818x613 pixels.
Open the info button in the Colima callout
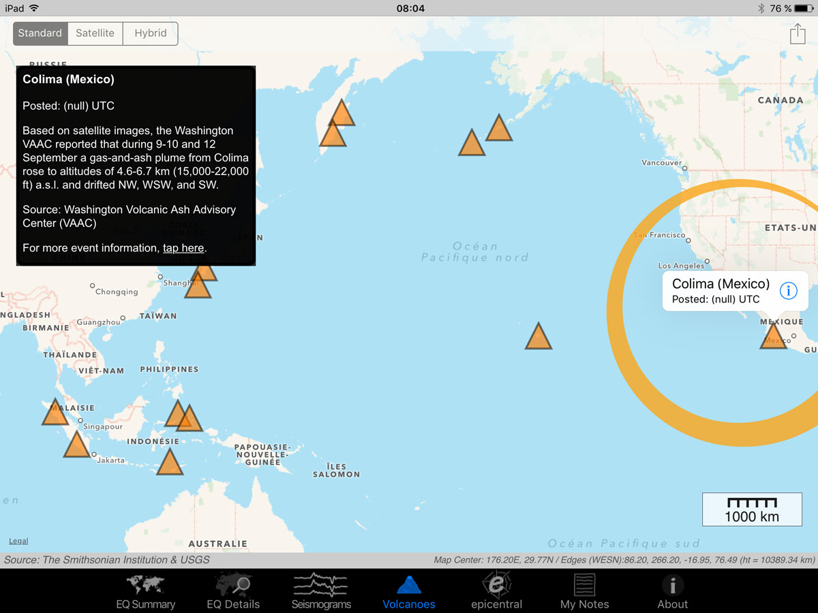(x=788, y=291)
